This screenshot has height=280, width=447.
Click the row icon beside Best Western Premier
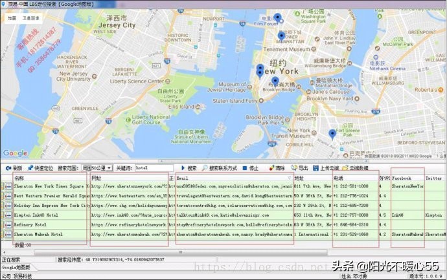point(8,196)
